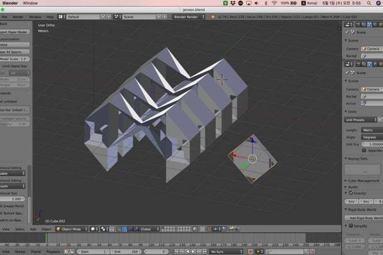Click the OpenGL render image camera icon
The image size is (383, 255).
coord(231,229)
